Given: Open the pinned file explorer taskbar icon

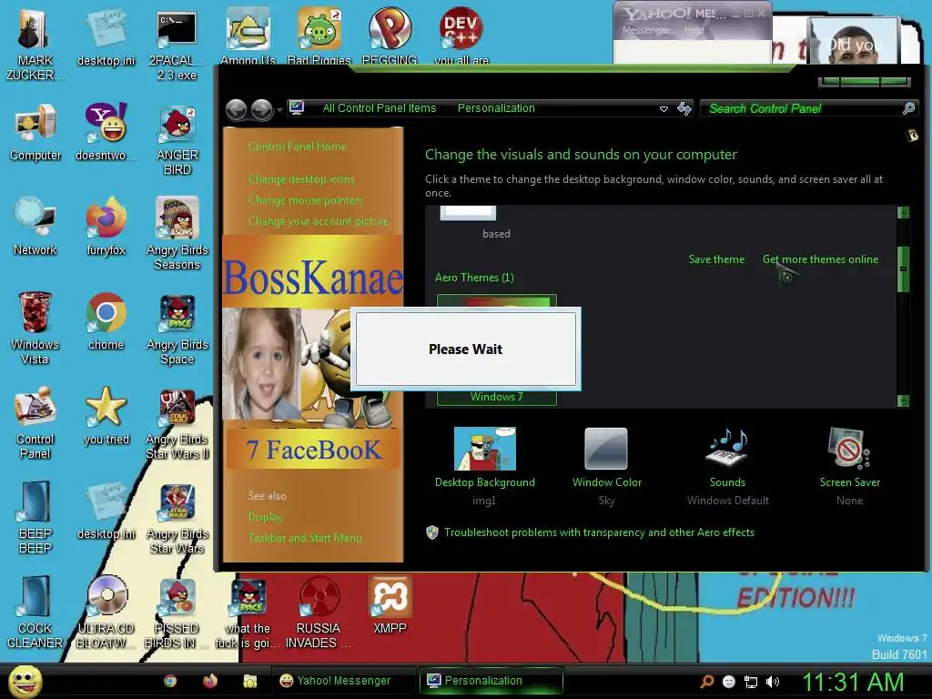Looking at the screenshot, I should pos(249,681).
